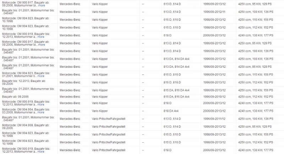Click the 1996/09-2012/11 date cell
The width and height of the screenshot is (284, 154).
214,12
